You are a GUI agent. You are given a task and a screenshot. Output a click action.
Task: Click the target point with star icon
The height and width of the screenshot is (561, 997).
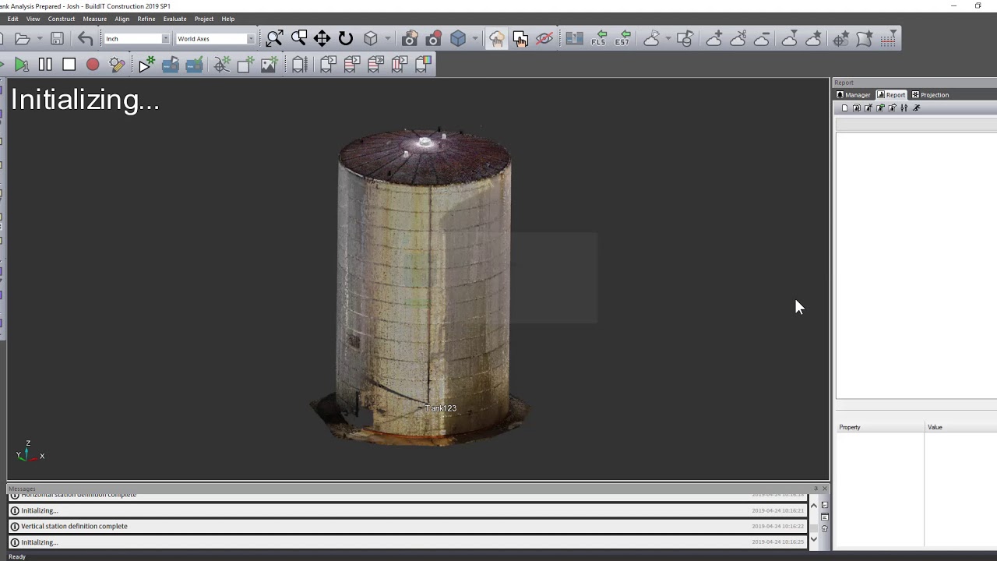(x=840, y=38)
